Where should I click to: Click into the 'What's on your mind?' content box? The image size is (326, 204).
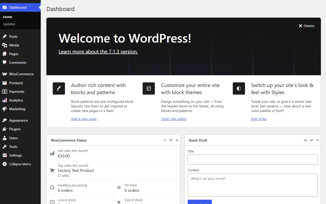coord(253,185)
